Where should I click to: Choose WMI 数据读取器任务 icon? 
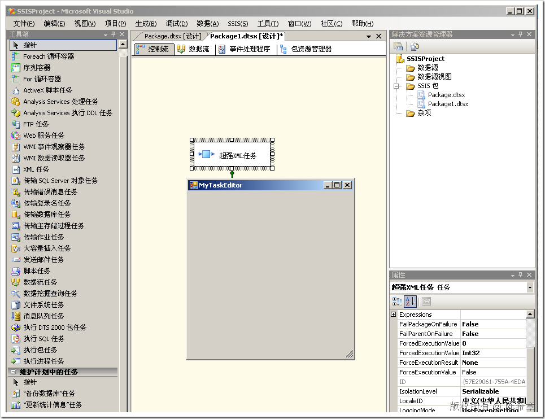[16, 158]
